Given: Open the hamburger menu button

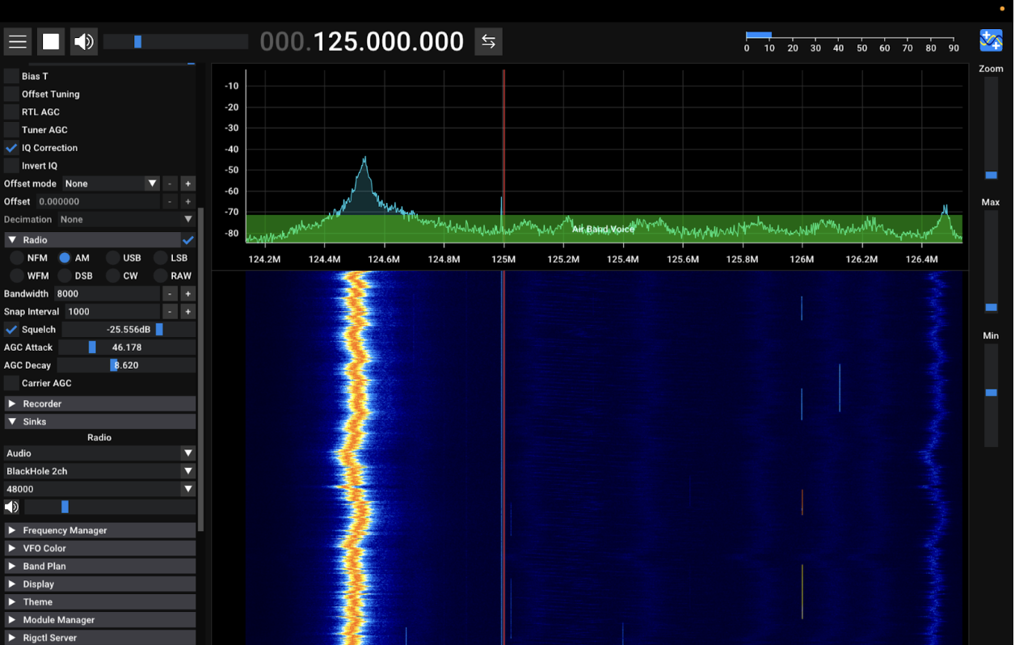Looking at the screenshot, I should (x=18, y=42).
